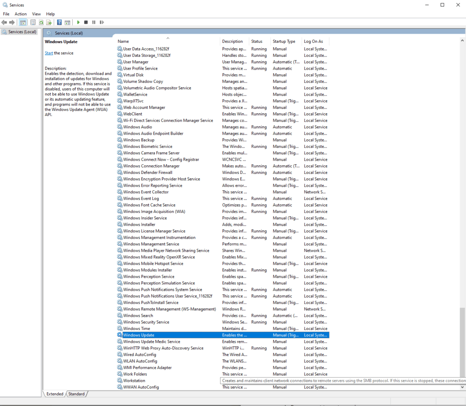Click the Refresh toolbar icon
Viewport: 466px width, 406px height.
click(x=41, y=22)
